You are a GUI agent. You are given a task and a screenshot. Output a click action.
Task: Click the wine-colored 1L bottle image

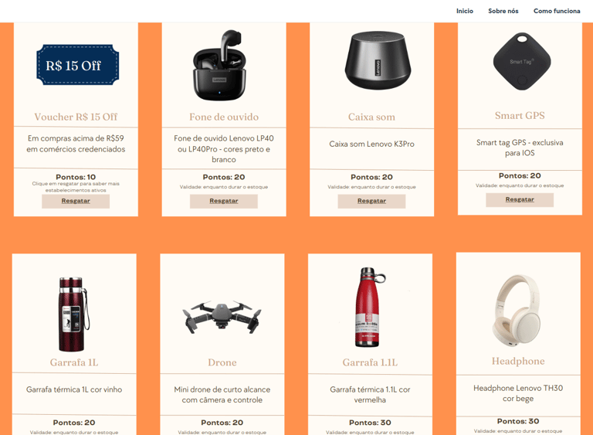(x=74, y=314)
